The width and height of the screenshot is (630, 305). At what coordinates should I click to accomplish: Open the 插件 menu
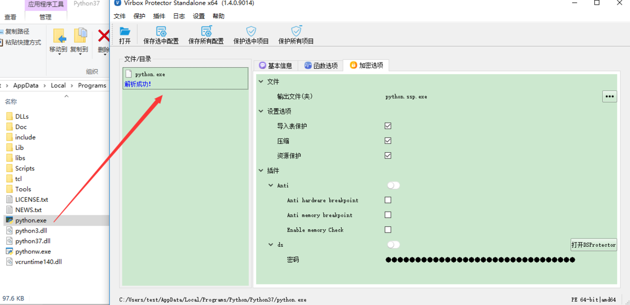(x=159, y=16)
